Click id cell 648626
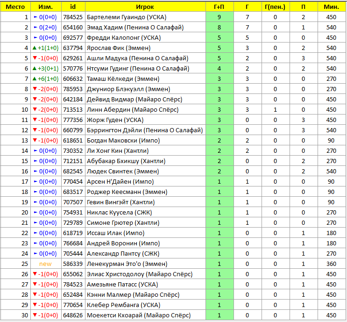The height and width of the screenshot is (322, 347). [73, 315]
